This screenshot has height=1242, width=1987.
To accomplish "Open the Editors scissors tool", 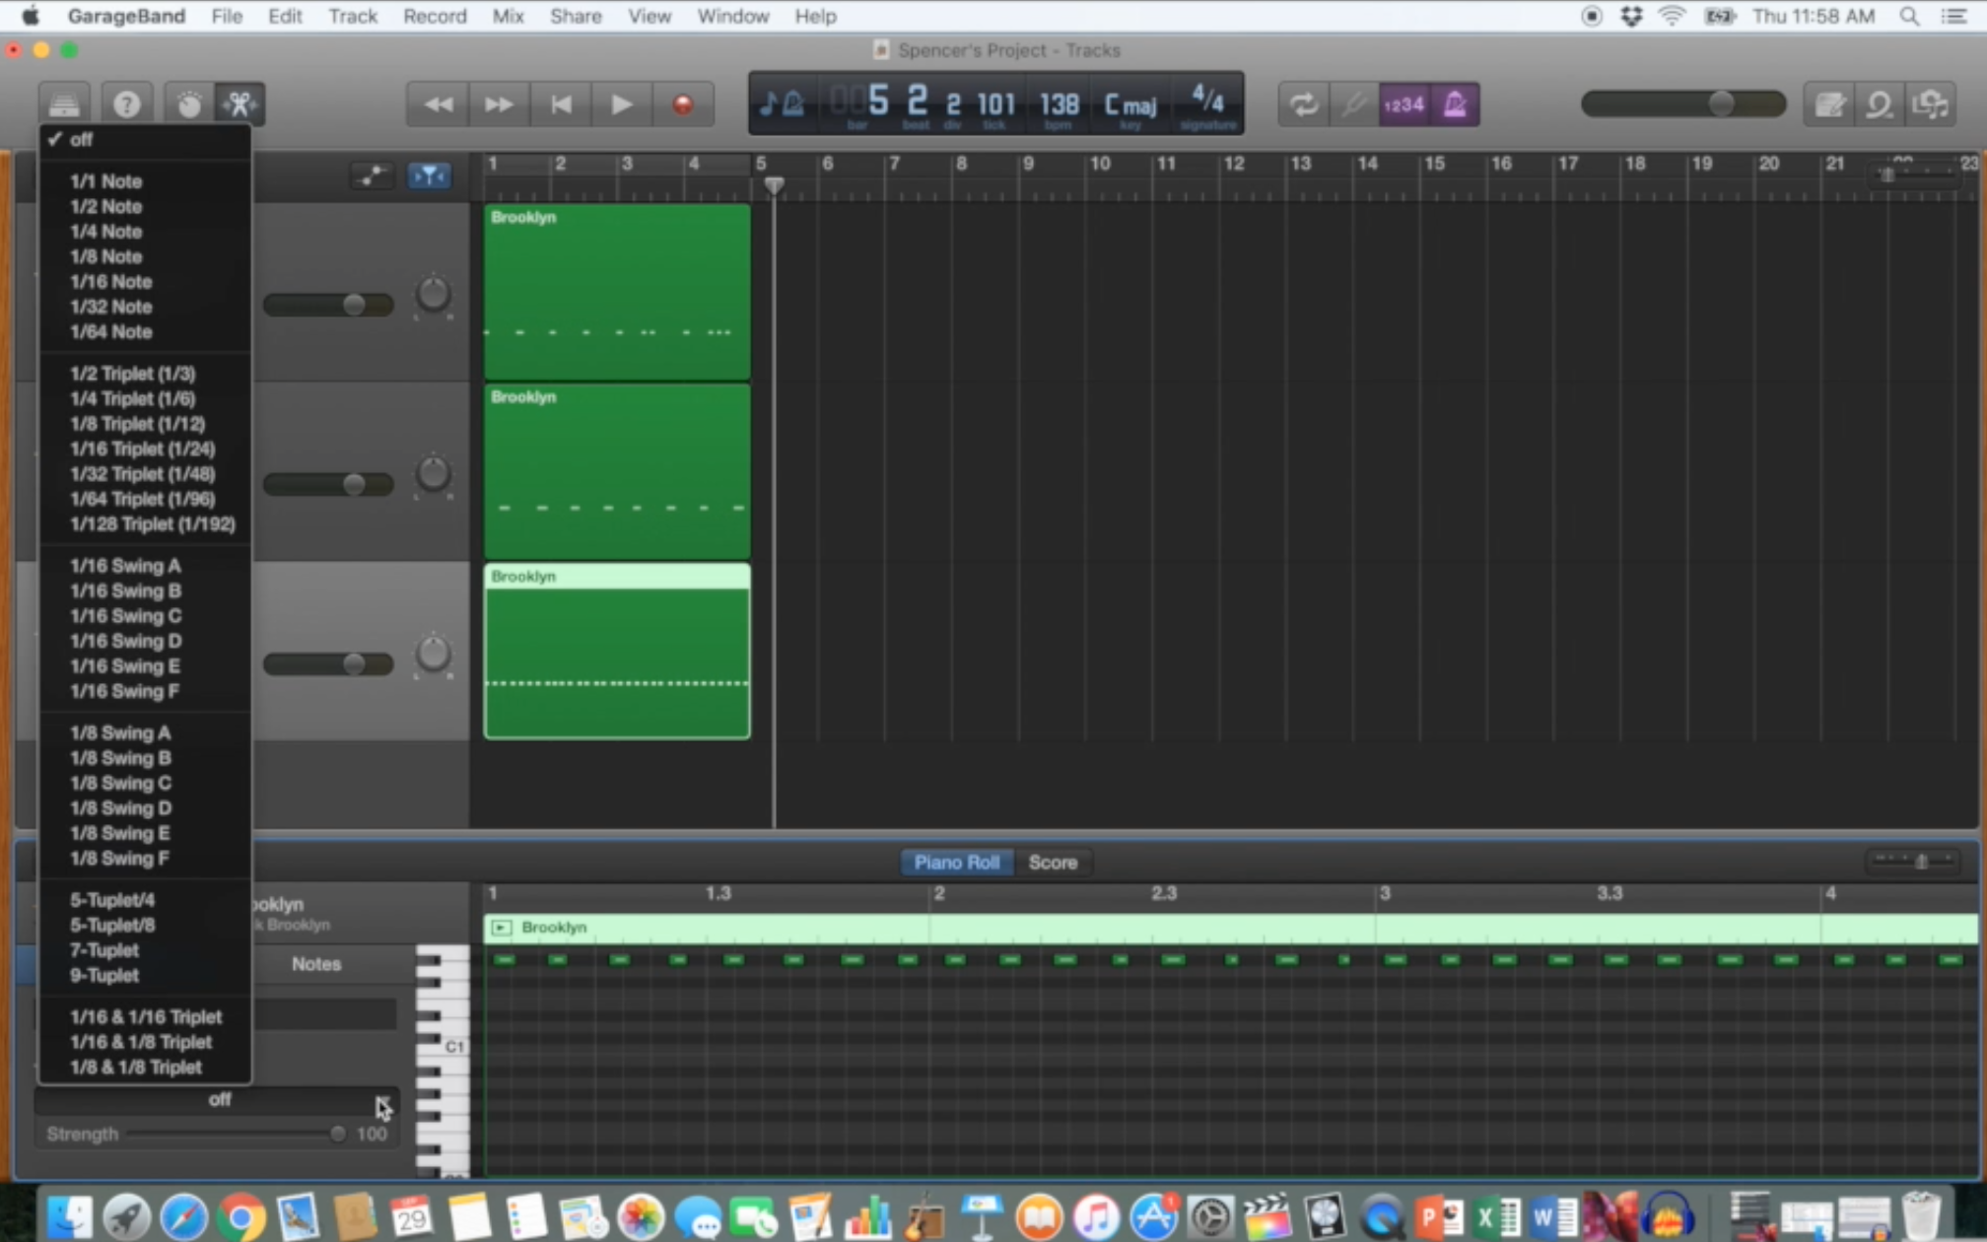I will coord(239,103).
